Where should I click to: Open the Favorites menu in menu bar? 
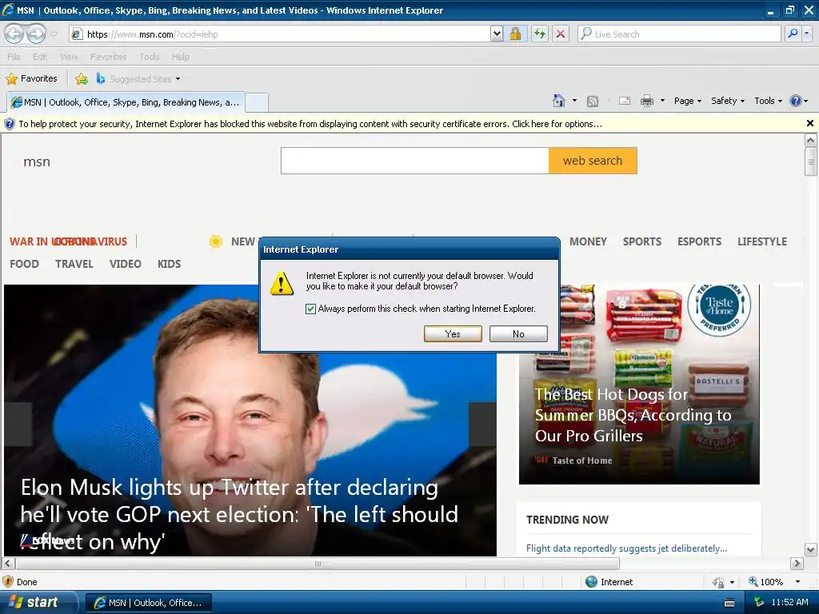pos(108,57)
